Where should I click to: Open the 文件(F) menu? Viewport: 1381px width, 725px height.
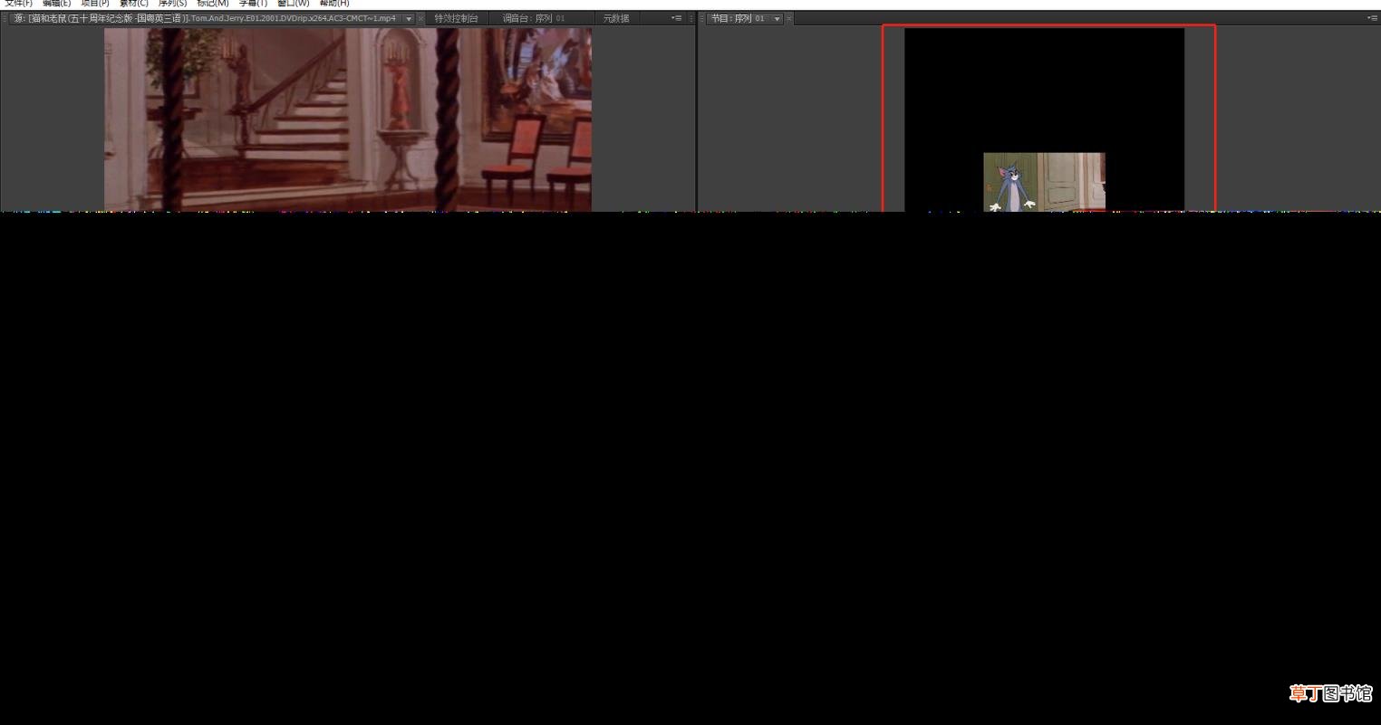click(18, 4)
